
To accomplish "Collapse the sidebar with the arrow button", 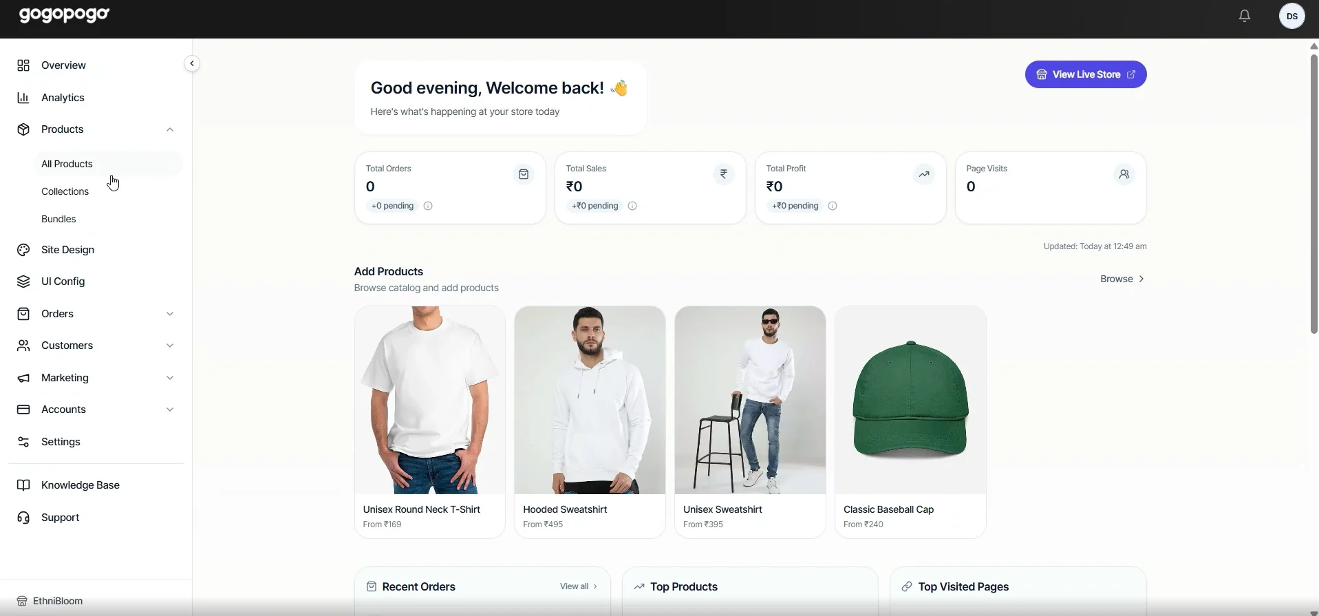I will 192,64.
